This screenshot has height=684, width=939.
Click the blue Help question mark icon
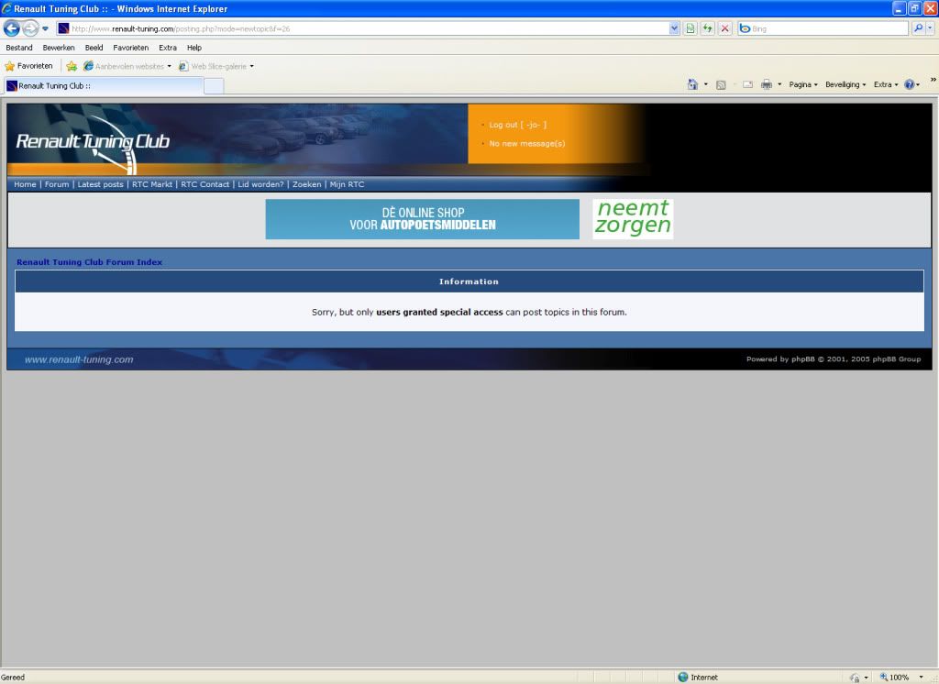tap(909, 84)
